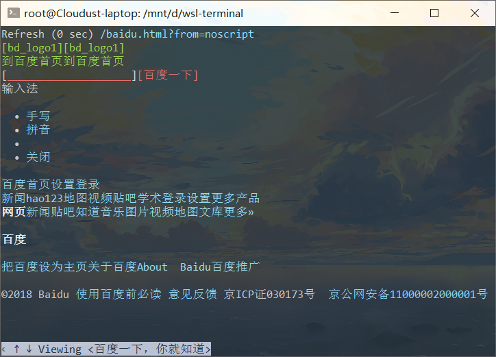This screenshot has width=496, height=357.
Task: Click the 京公网安备11000002000001号 link
Action: (408, 295)
